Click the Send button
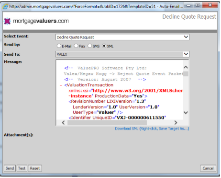The width and height of the screenshot is (221, 178). coord(10,168)
